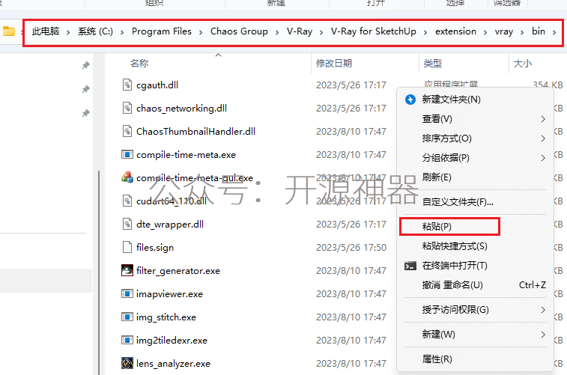This screenshot has width=567, height=375.
Task: Go to V-Ray for SketchUp breadcrumb
Action: (374, 31)
